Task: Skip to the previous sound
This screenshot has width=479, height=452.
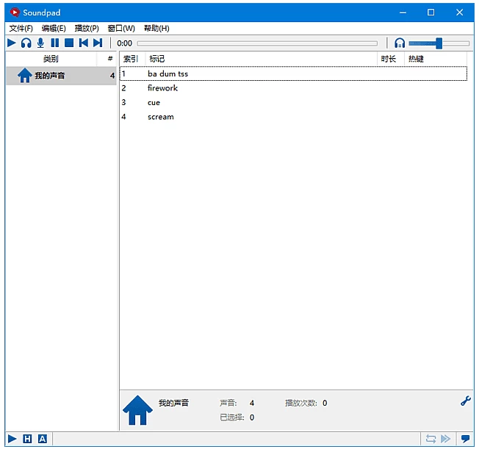Action: pos(83,43)
